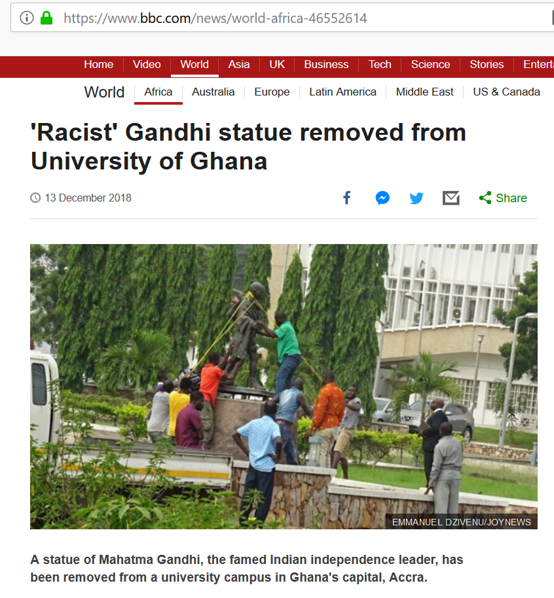Viewport: 554px width, 598px height.
Task: Click the clock icon beside article date
Action: [x=35, y=198]
